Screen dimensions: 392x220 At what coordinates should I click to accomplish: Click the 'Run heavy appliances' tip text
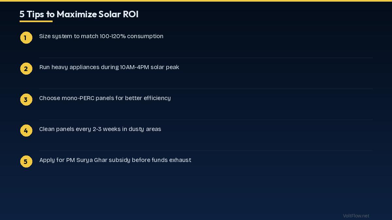(109, 67)
